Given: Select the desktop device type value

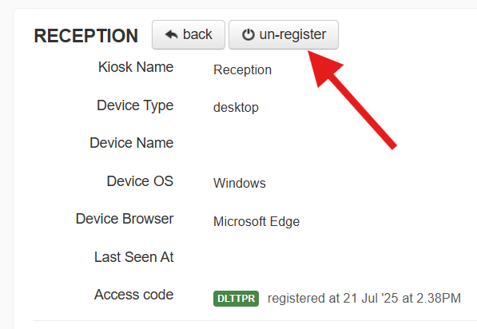Looking at the screenshot, I should (x=236, y=108).
